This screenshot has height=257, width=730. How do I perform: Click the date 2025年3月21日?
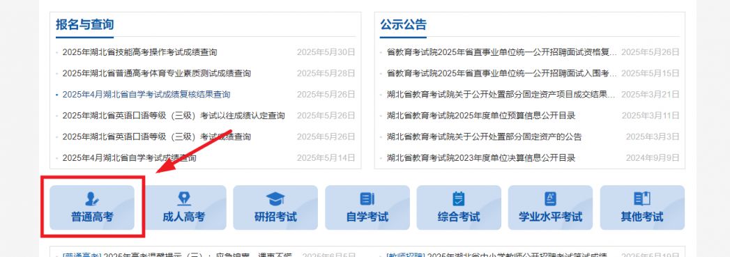[651, 95]
